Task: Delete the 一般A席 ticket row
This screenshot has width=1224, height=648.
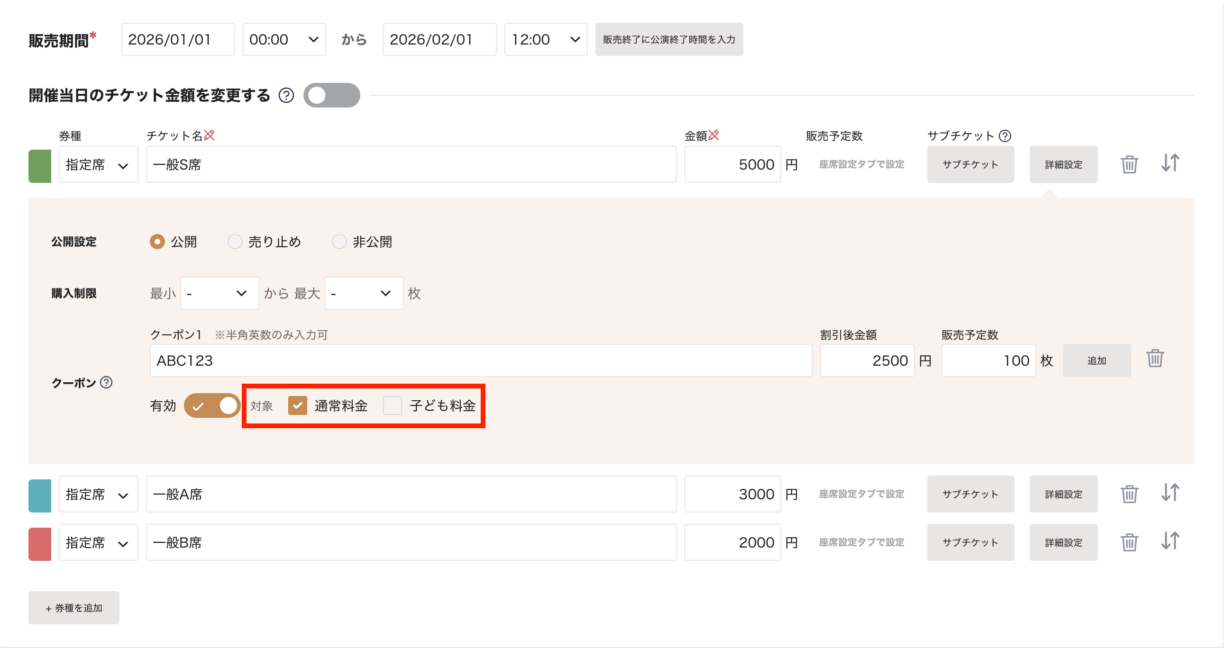Action: [x=1129, y=494]
